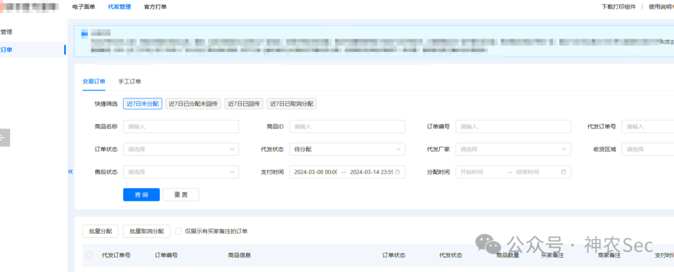Select quick filter 近7日已分配未回传
Image resolution: width=674 pixels, height=272 pixels.
coord(193,104)
